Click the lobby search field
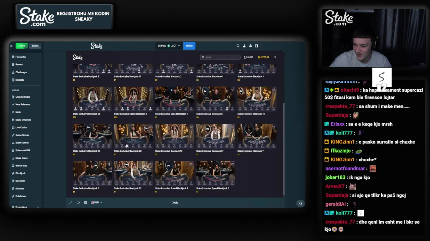The image size is (430, 241). click(220, 57)
